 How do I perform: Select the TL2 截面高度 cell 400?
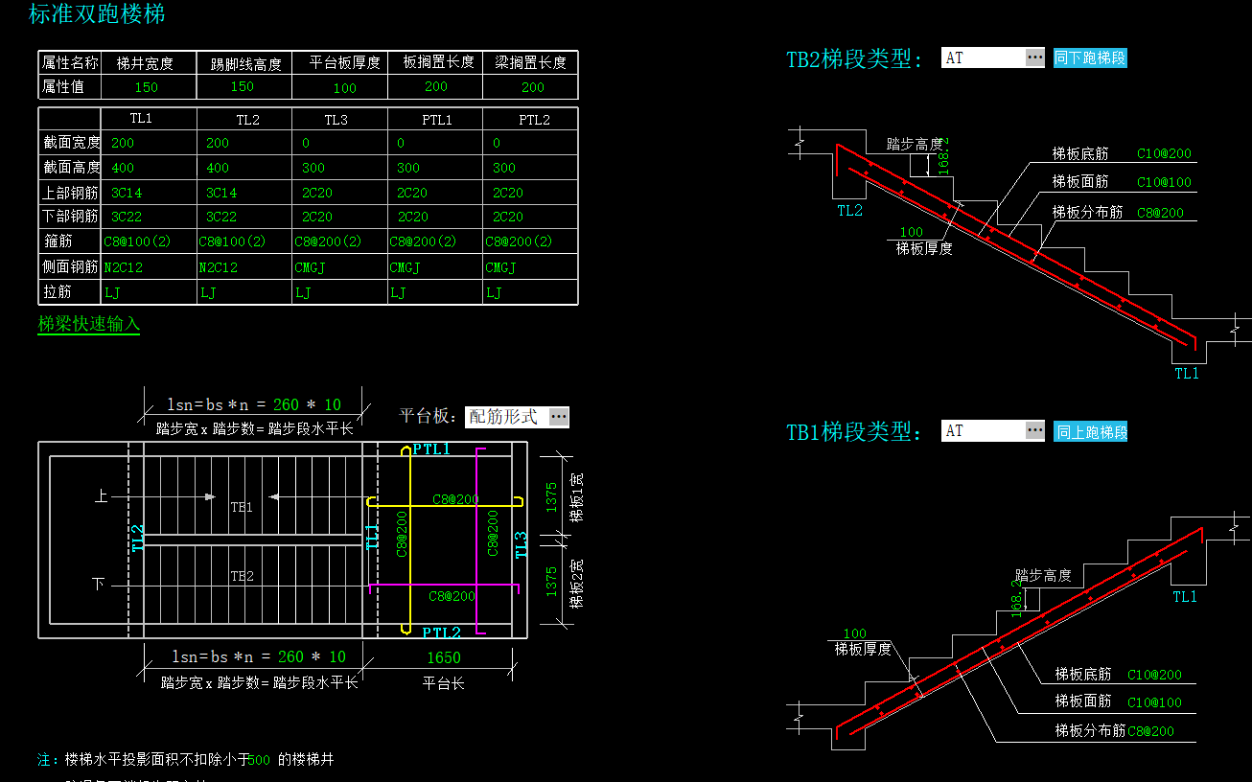point(218,168)
